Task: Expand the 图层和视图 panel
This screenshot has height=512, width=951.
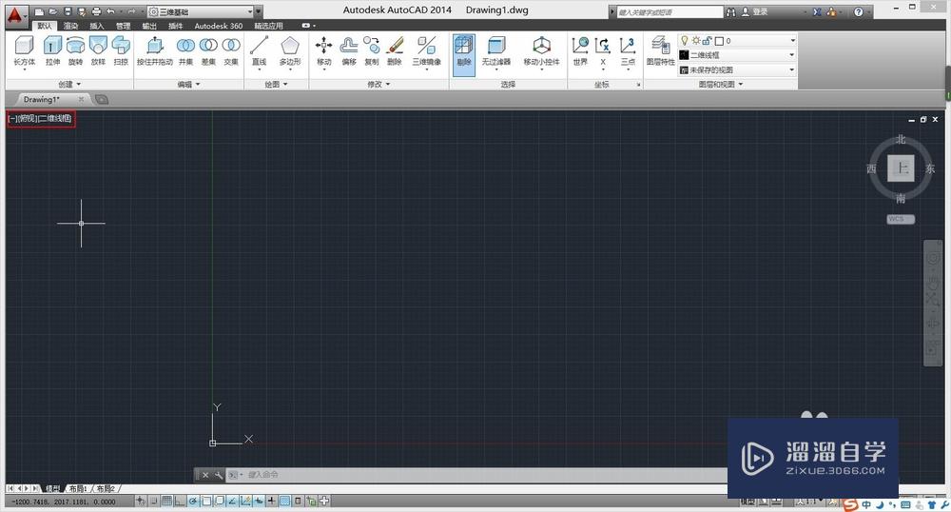Action: 721,85
